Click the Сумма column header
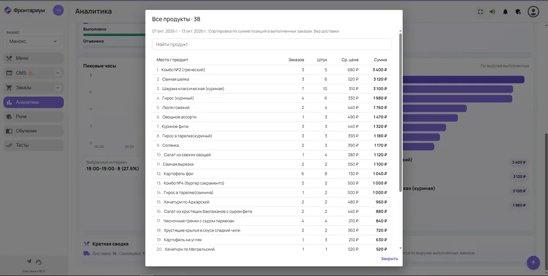Screen dimensions: 548x276 tap(380, 60)
